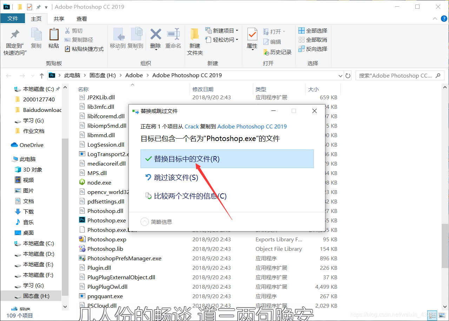The height and width of the screenshot is (321, 449).
Task: Expand the address bar history dropdown
Action: point(340,75)
